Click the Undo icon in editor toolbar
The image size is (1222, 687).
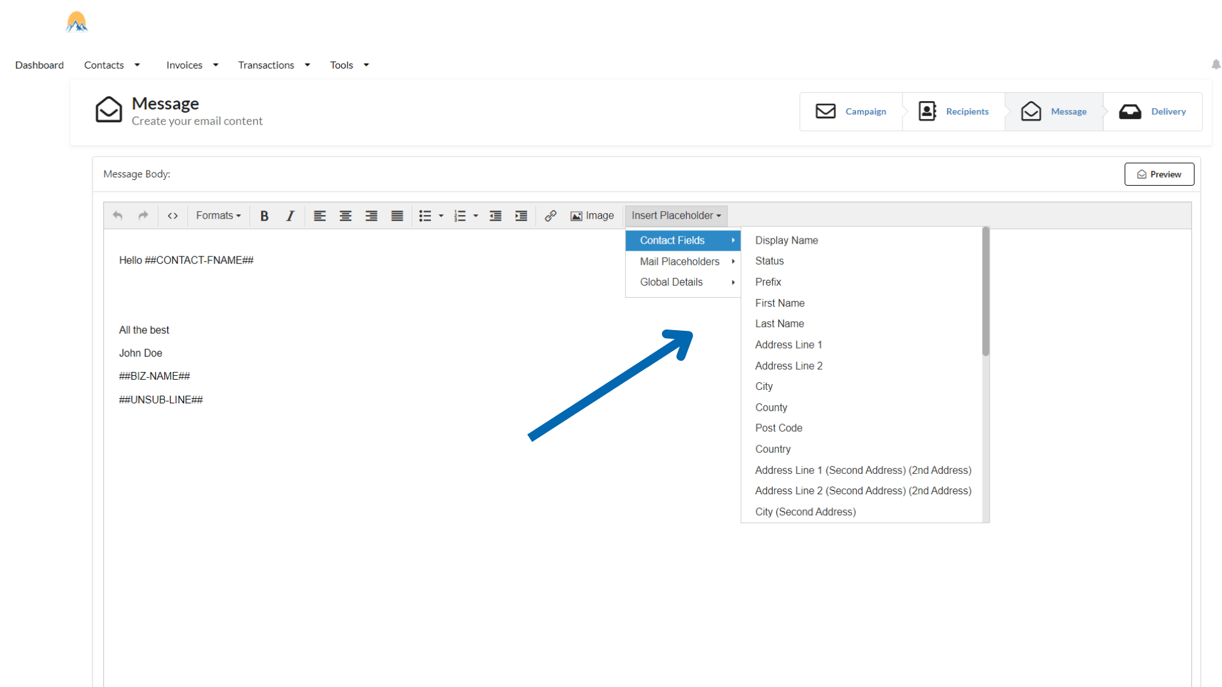coord(118,216)
